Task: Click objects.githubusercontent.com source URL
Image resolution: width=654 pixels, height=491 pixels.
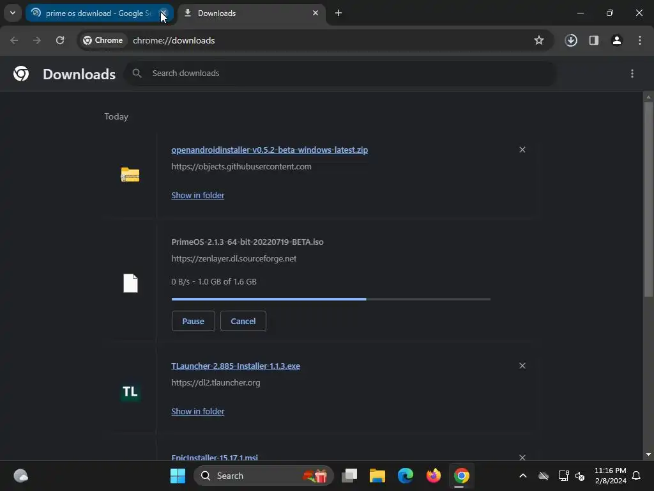Action: point(241,167)
